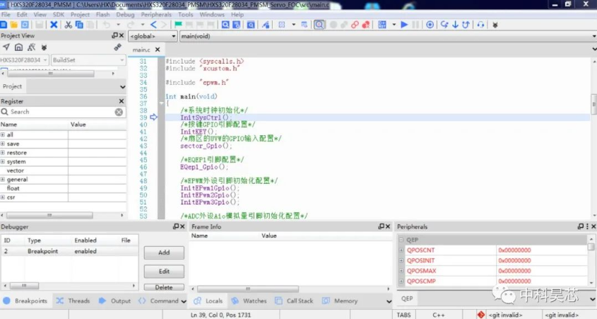Switch to the Output tab
The height and width of the screenshot is (319, 597).
click(x=115, y=301)
